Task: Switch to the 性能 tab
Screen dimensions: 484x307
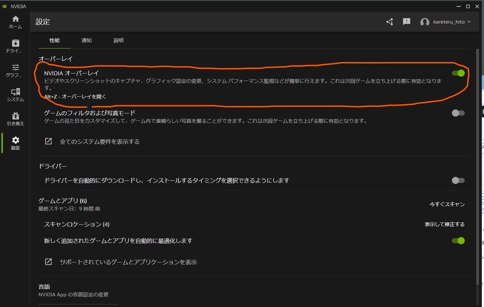Action: 55,40
